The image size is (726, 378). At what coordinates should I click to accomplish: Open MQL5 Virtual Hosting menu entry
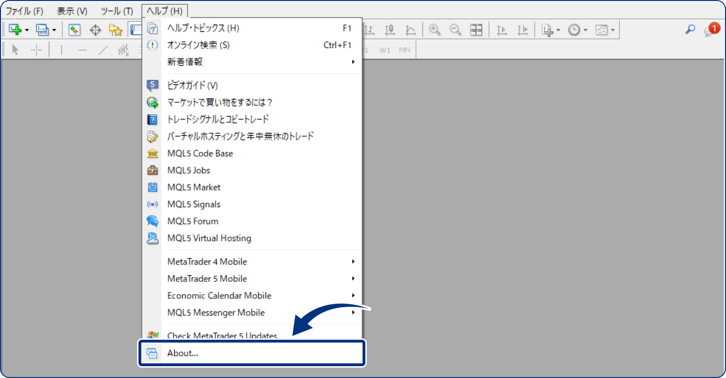tap(252, 239)
